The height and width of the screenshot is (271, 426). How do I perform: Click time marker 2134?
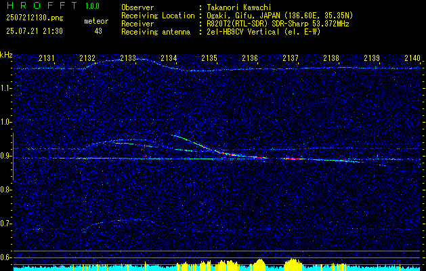pos(169,58)
